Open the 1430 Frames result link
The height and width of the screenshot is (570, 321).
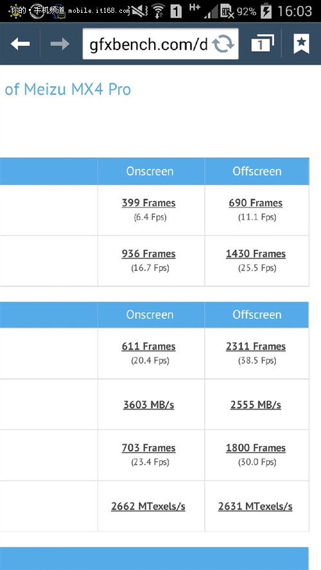pos(256,254)
